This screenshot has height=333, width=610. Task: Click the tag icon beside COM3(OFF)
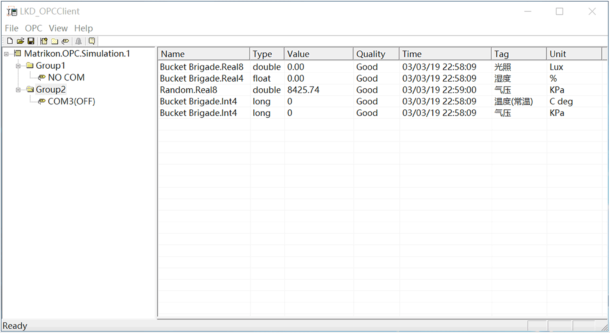[x=41, y=101]
